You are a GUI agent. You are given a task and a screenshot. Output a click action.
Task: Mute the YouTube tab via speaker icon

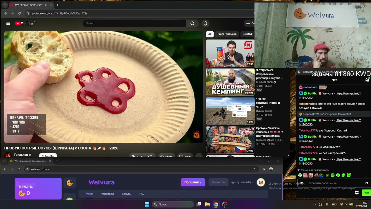point(46,5)
